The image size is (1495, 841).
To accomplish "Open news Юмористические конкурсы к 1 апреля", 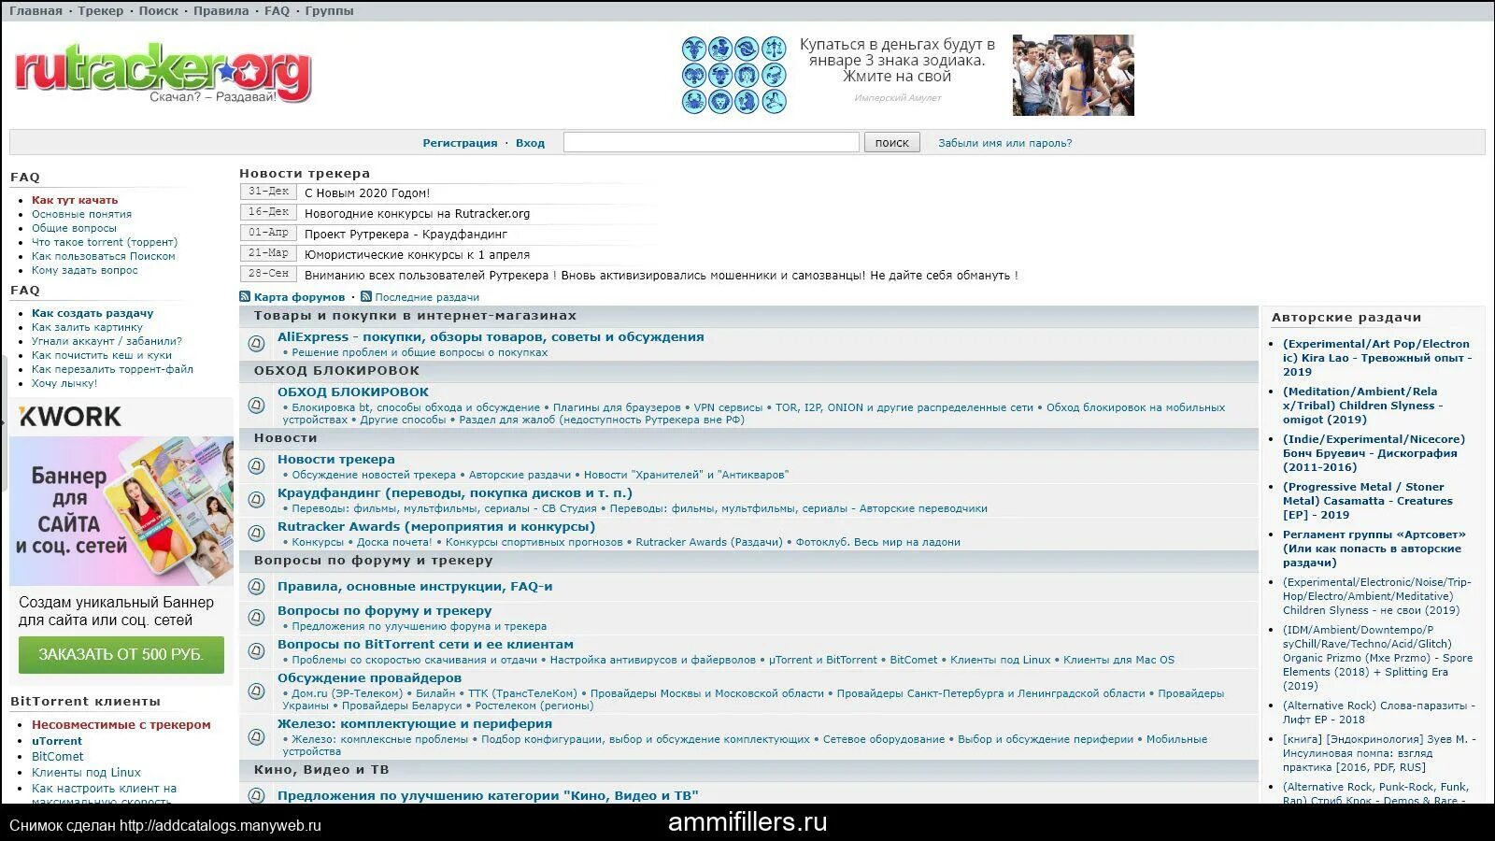I will coord(417,255).
